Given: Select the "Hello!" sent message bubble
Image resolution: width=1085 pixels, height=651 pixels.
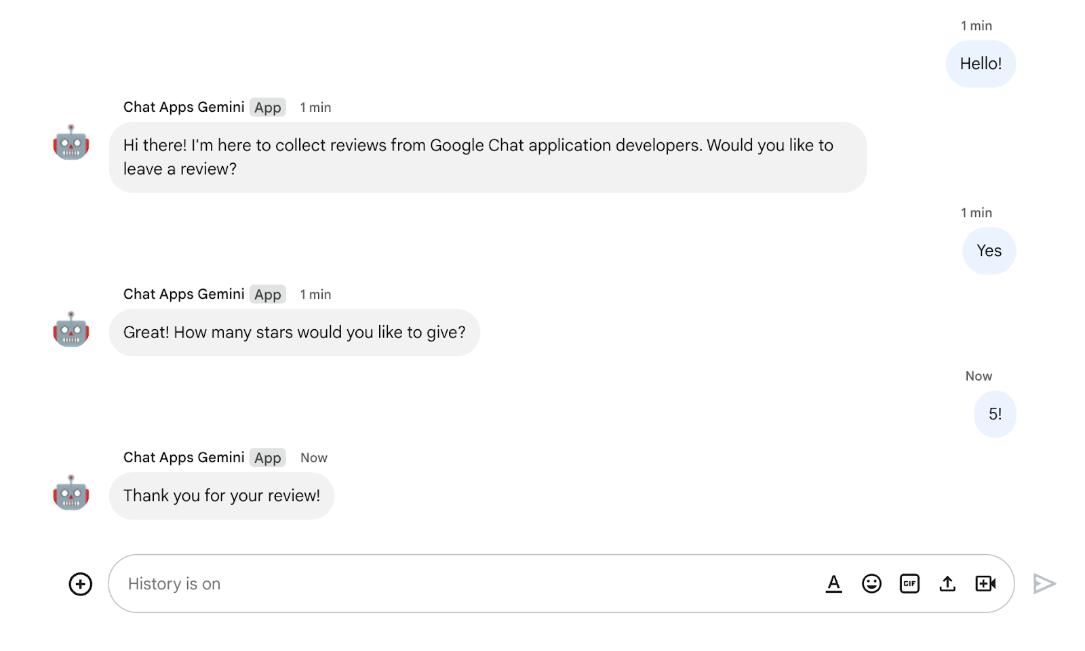Looking at the screenshot, I should click(981, 64).
